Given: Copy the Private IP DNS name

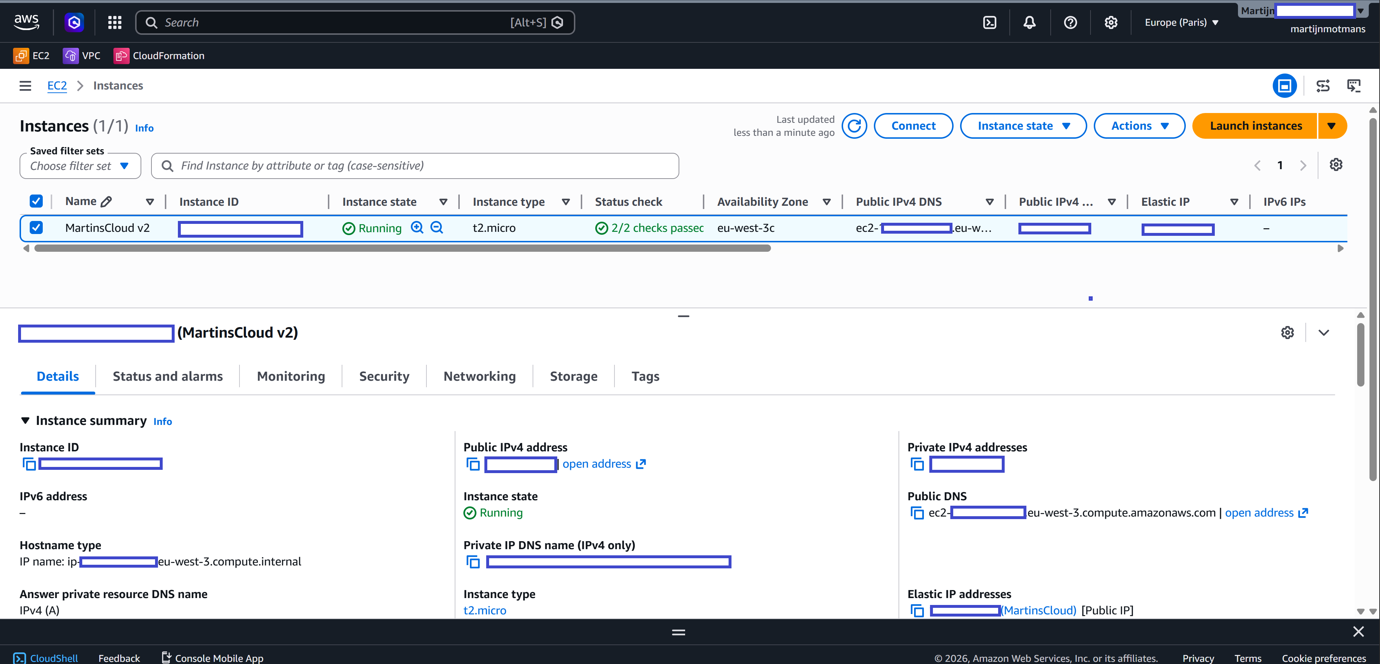Looking at the screenshot, I should pyautogui.click(x=472, y=562).
